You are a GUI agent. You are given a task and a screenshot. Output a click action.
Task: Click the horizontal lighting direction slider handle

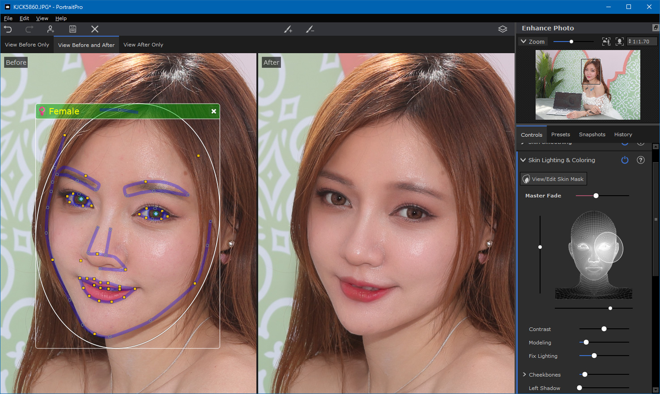click(x=610, y=308)
